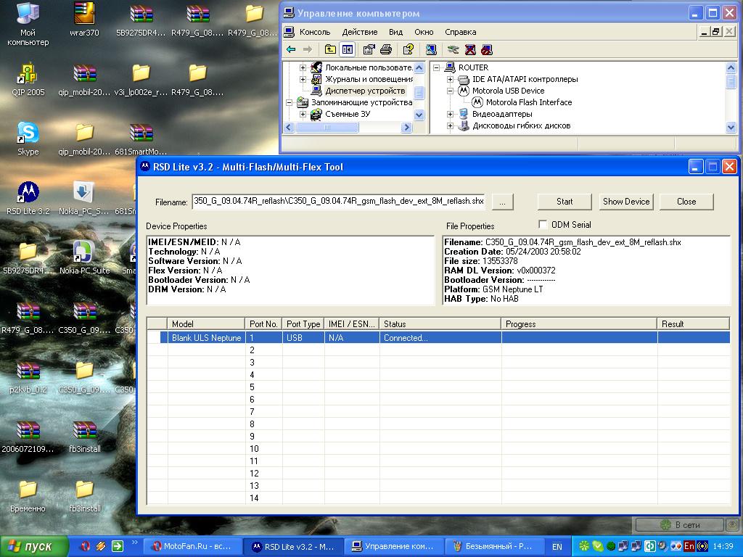743x557 pixels.
Task: Select the Временно folder on desktop
Action: [x=28, y=496]
